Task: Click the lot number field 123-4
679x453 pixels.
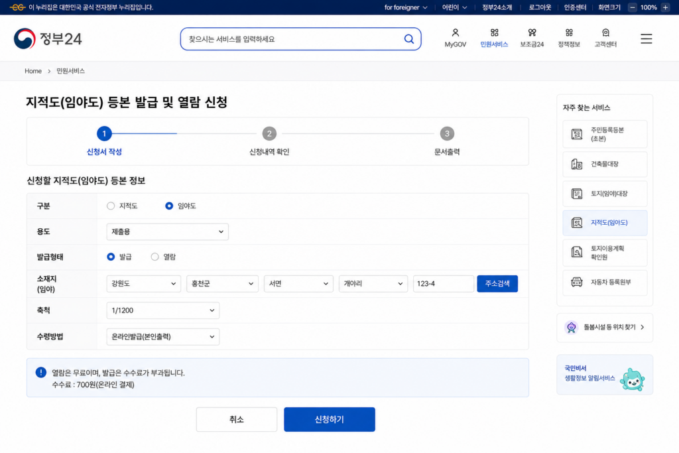Action: click(x=443, y=284)
